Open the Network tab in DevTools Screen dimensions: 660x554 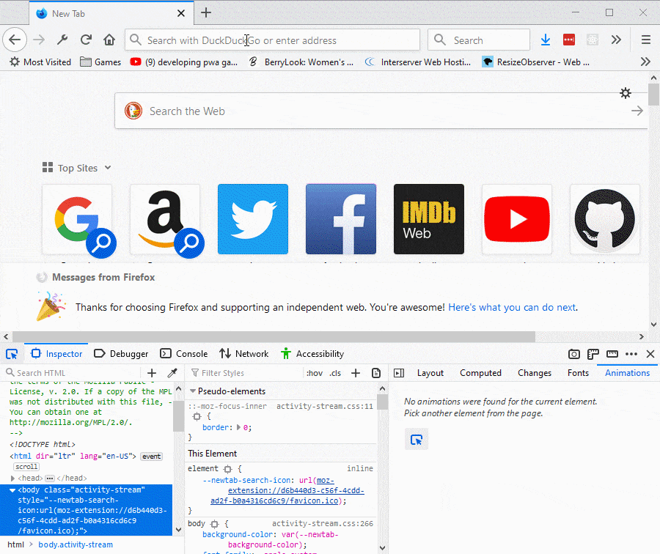(x=244, y=354)
